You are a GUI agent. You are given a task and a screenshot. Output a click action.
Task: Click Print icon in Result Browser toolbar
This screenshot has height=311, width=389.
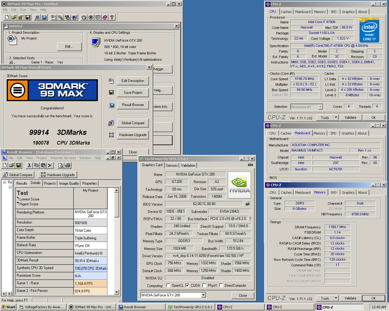(x=68, y=165)
